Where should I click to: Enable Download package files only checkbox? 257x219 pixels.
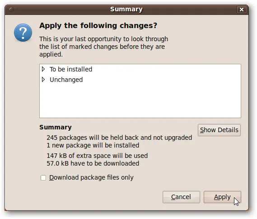43,178
